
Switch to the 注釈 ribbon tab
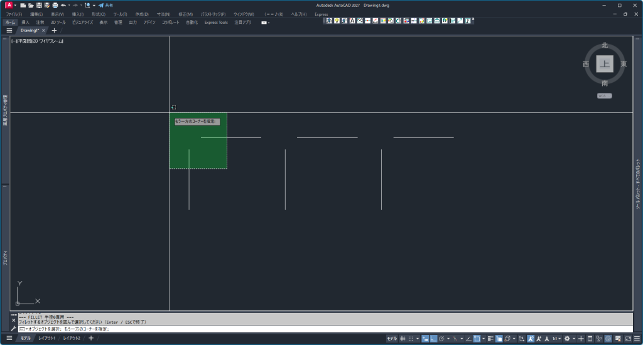[40, 22]
